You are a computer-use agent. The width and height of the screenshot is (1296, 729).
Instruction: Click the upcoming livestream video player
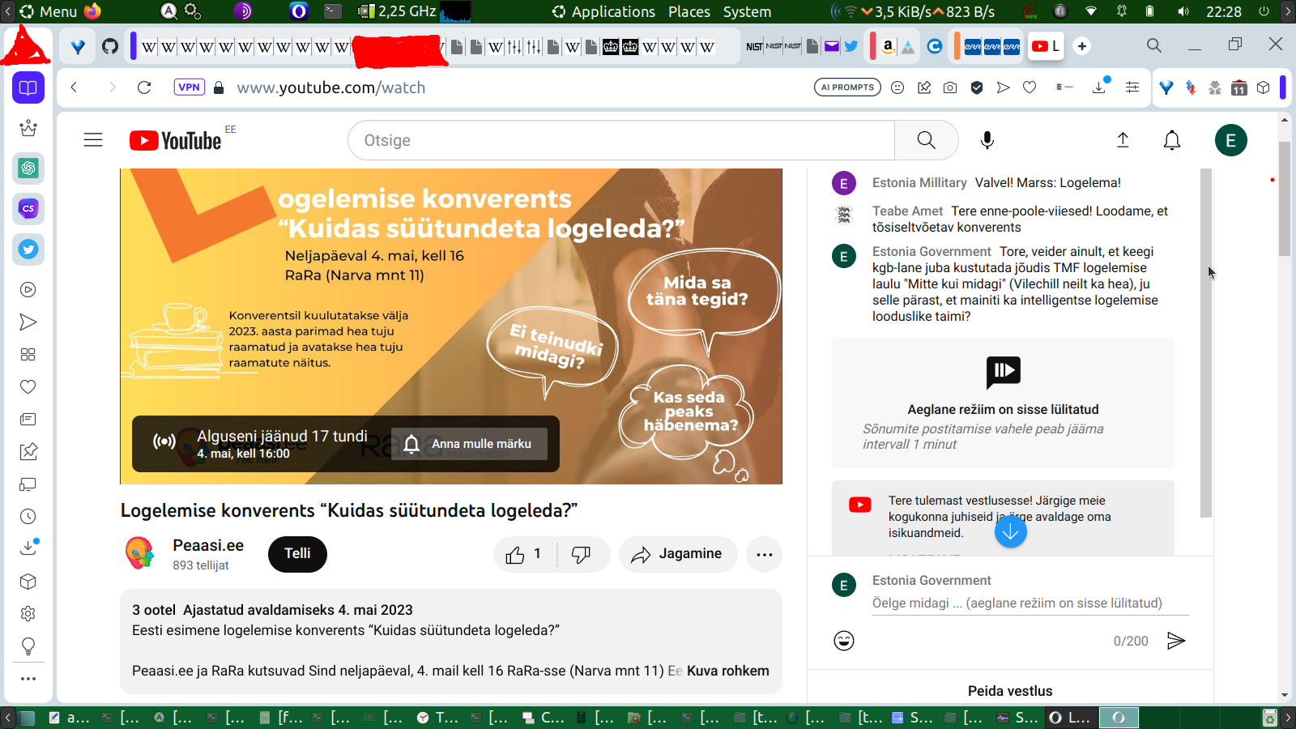point(451,326)
